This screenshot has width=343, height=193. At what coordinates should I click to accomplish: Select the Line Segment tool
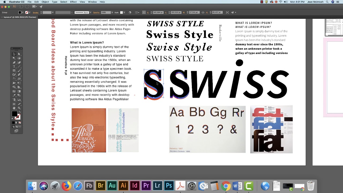point(19,66)
